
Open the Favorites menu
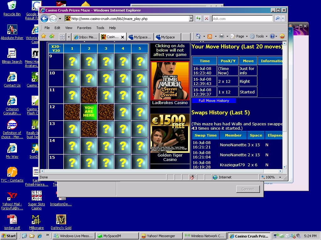coord(84,28)
